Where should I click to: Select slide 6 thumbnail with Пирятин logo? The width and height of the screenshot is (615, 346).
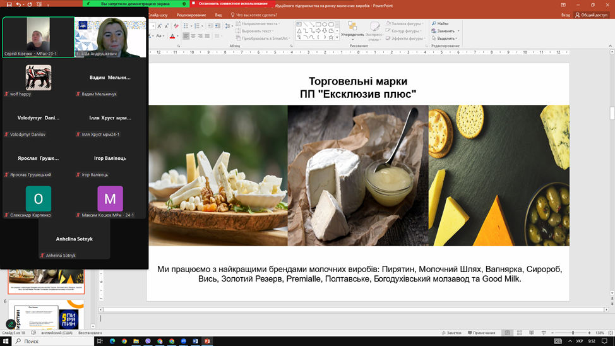click(x=46, y=315)
